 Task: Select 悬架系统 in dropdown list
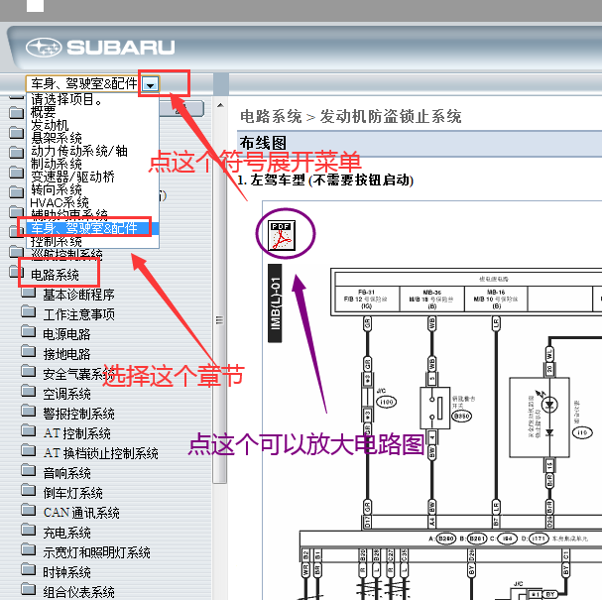(57, 138)
